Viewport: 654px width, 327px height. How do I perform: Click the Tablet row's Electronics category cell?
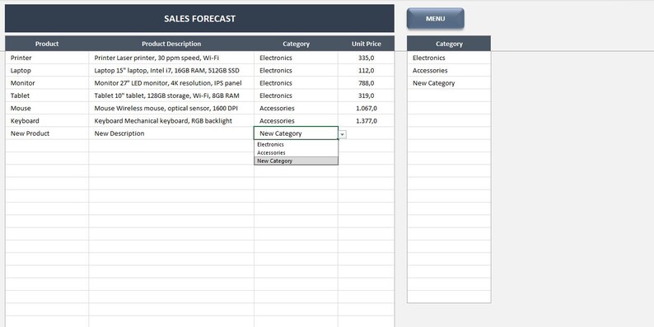(x=296, y=96)
